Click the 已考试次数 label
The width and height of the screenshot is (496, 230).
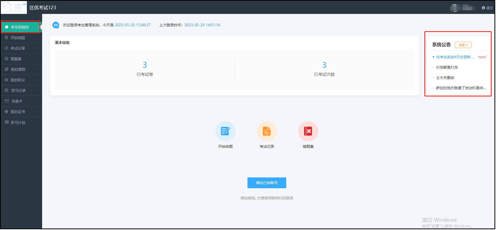(x=324, y=75)
